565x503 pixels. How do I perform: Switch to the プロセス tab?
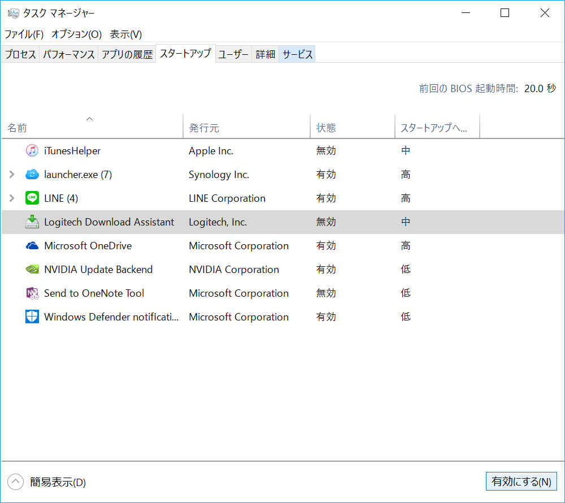20,54
